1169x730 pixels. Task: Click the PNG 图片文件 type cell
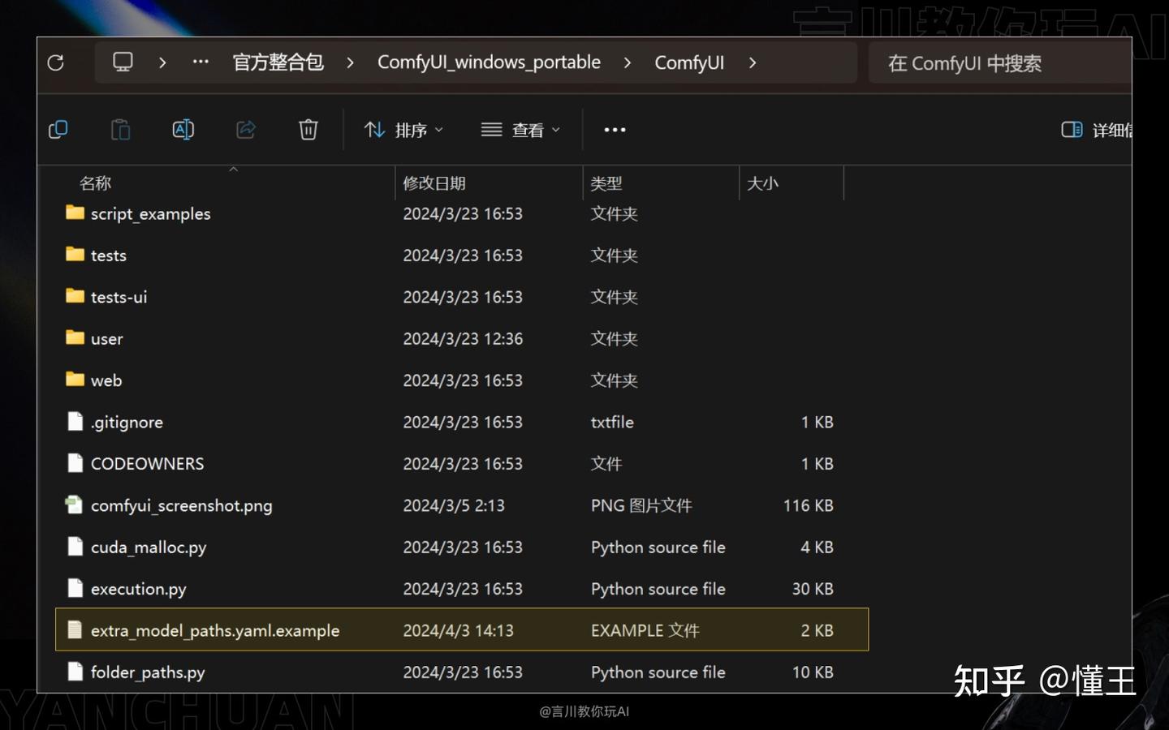[641, 505]
